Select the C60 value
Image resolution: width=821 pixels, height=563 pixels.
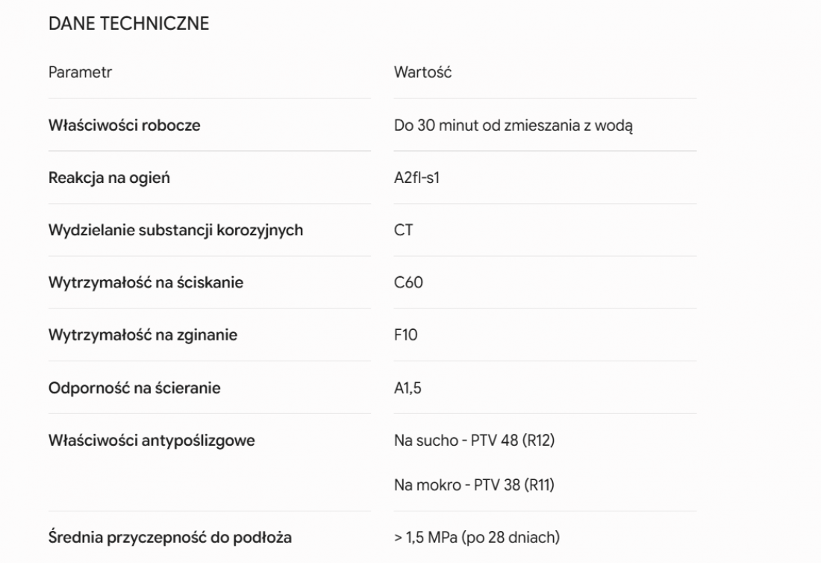(408, 282)
